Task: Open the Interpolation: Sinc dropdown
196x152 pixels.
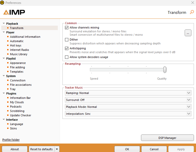Action: coord(128,114)
